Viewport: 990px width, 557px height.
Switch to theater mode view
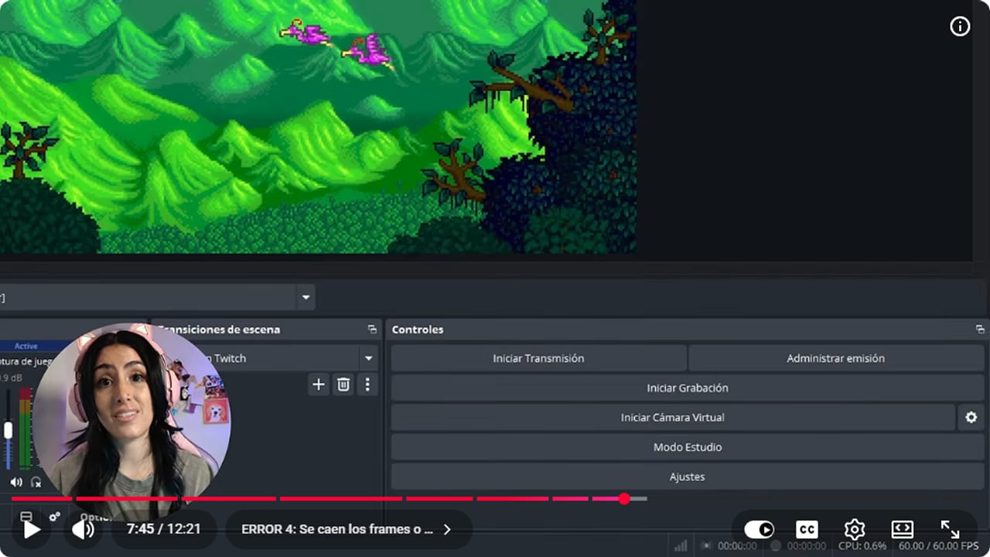point(902,529)
